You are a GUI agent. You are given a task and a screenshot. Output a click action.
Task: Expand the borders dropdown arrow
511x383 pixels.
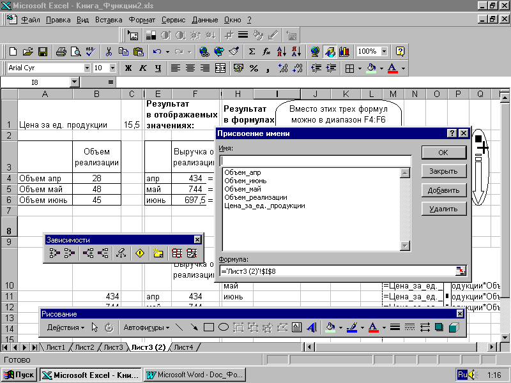pyautogui.click(x=360, y=68)
